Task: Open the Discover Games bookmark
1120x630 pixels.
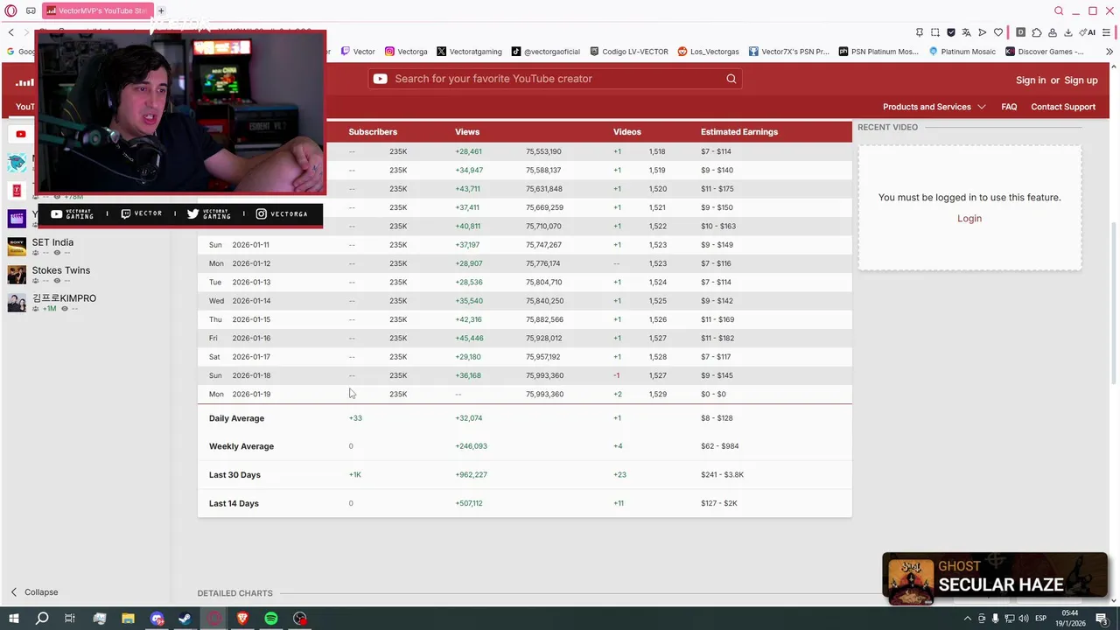Action: [x=1045, y=52]
